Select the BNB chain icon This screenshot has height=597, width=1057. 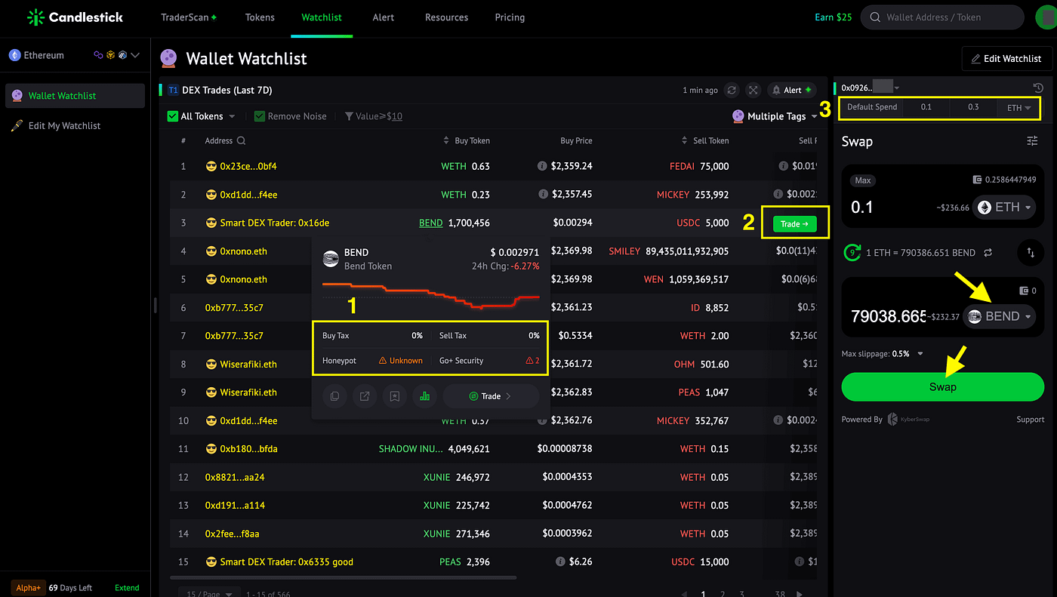point(110,55)
